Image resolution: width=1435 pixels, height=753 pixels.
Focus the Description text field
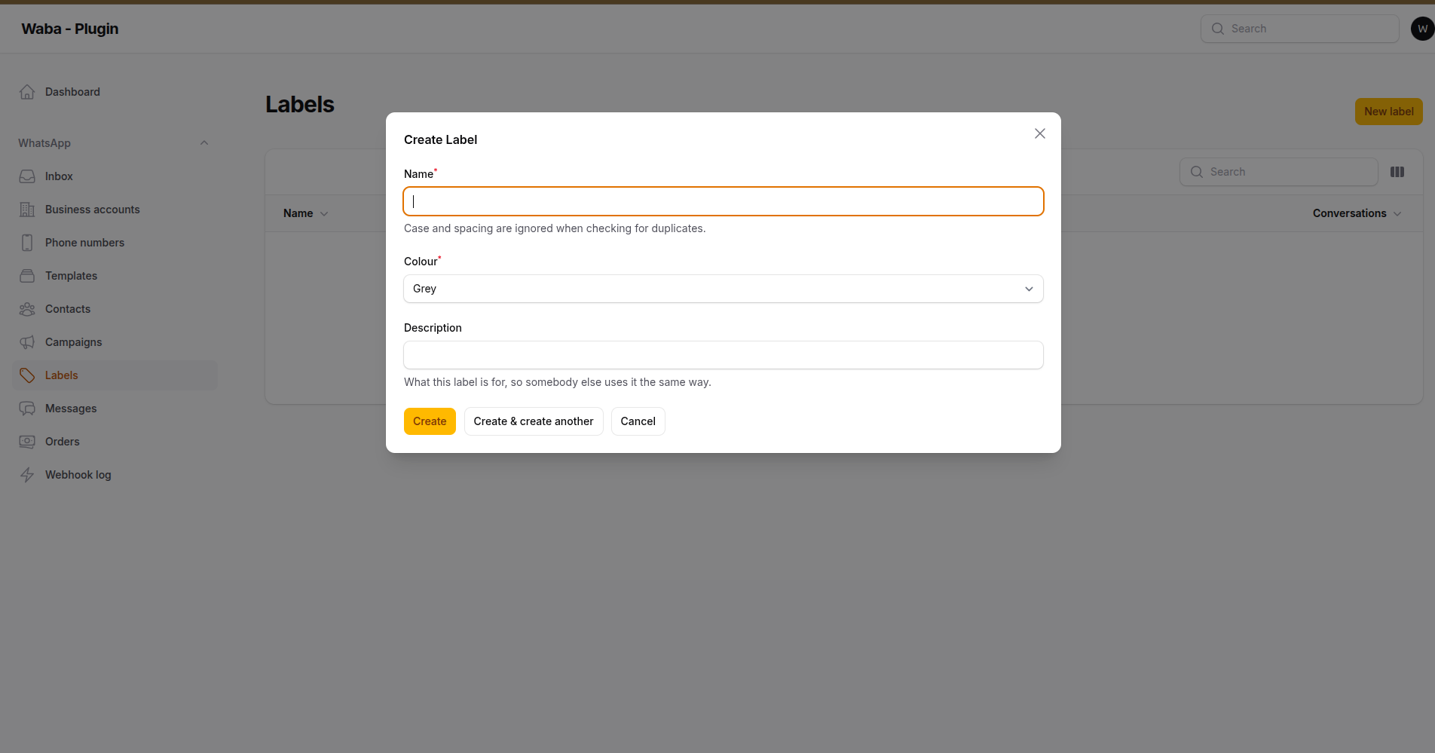tap(724, 355)
